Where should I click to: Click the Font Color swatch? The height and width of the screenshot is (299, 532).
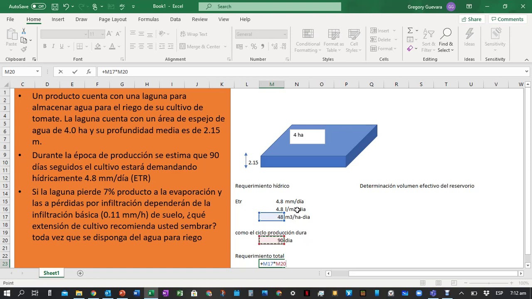coord(112,47)
